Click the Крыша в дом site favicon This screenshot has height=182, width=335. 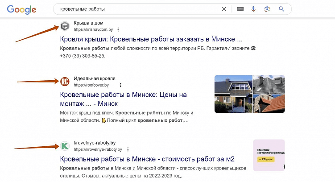(x=65, y=26)
